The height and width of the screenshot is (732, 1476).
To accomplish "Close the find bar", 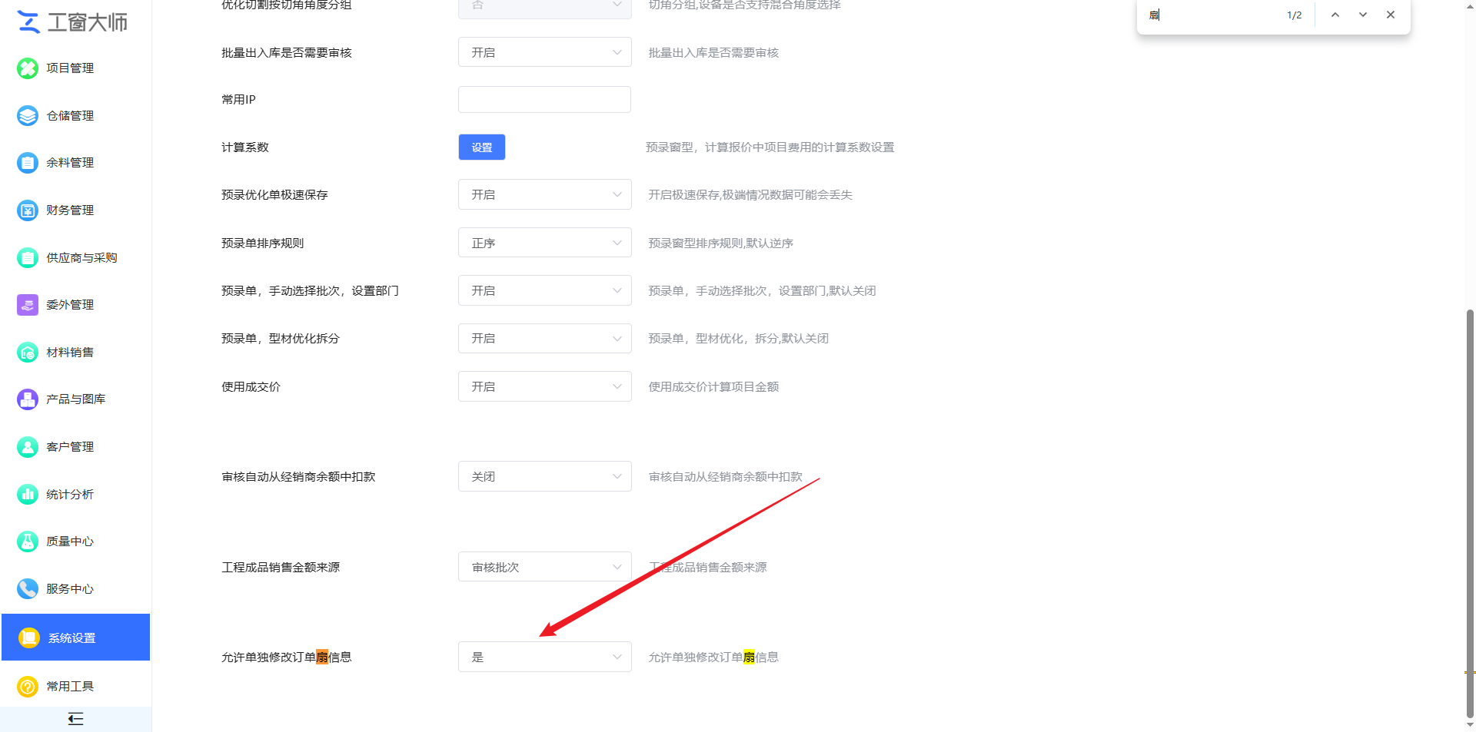I will point(1391,15).
